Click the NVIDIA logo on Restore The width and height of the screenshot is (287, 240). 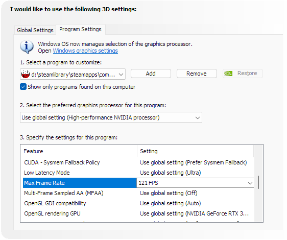click(x=228, y=74)
